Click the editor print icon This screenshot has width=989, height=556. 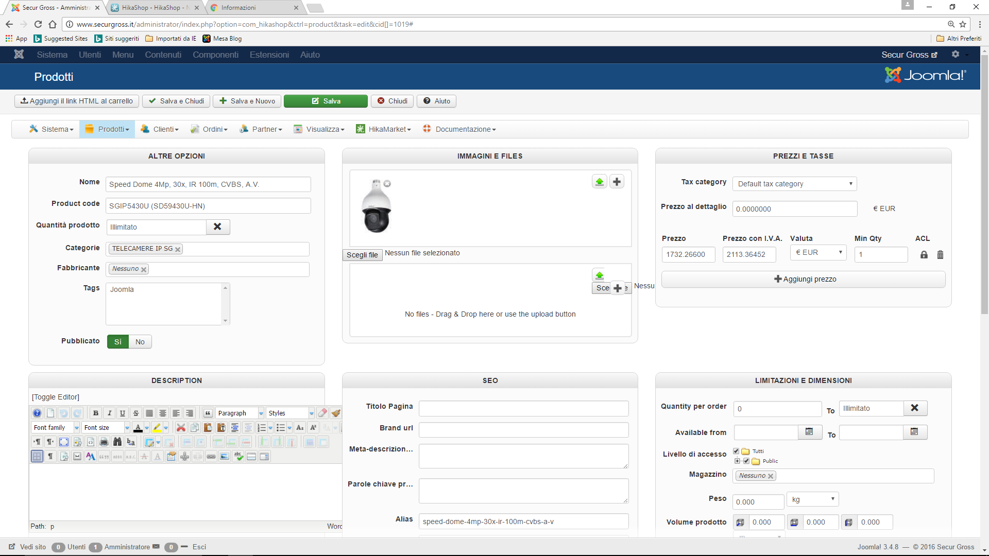click(104, 442)
